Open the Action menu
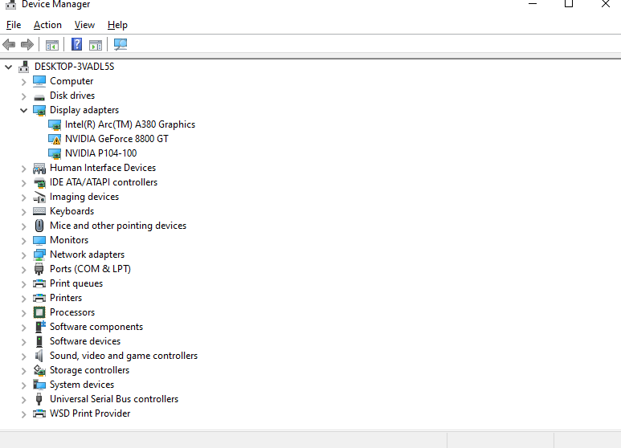This screenshot has height=448, width=621. tap(47, 25)
